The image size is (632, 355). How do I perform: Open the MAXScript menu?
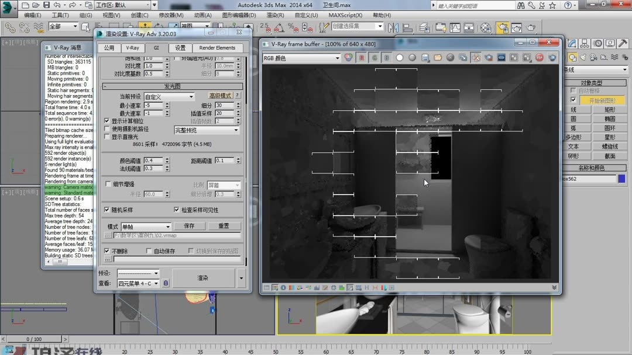345,15
